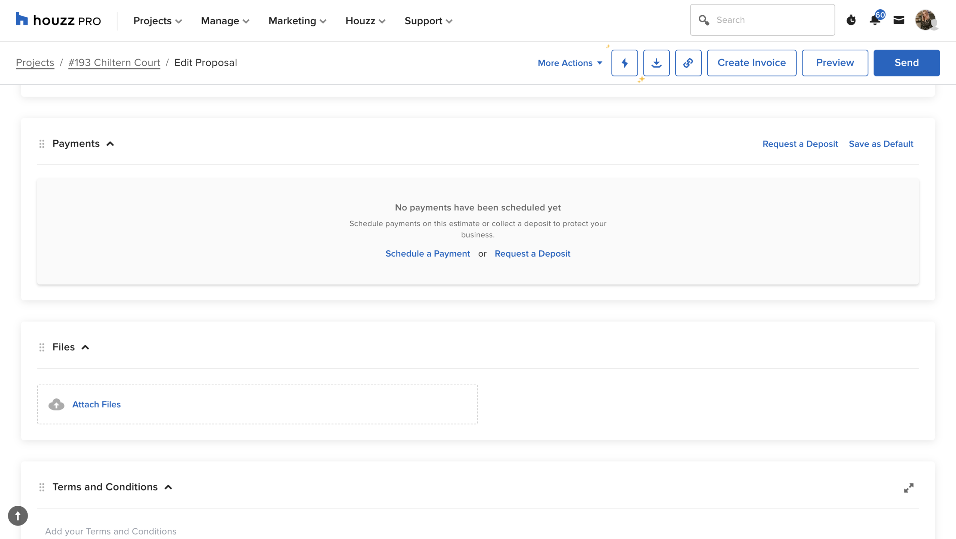The image size is (956, 539).
Task: Click the copy link icon button
Action: pos(688,63)
